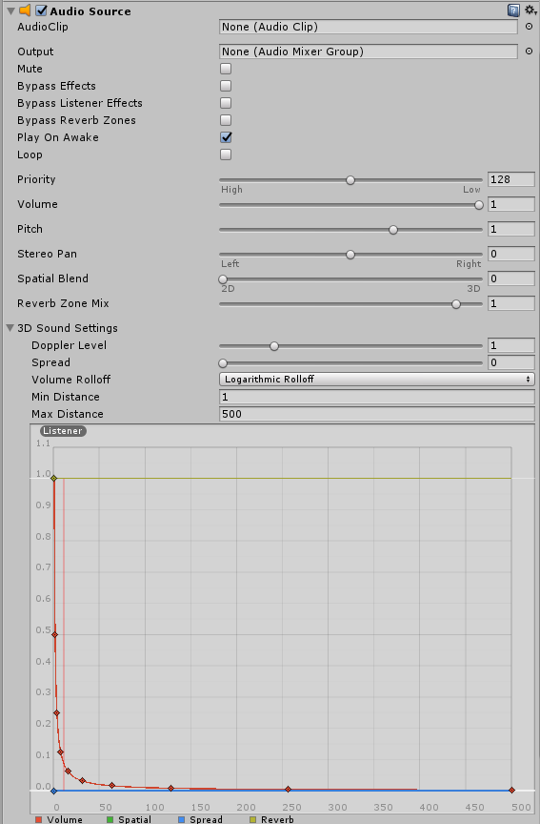Click the green Spatial legend swatch
The height and width of the screenshot is (824, 540).
click(x=110, y=819)
